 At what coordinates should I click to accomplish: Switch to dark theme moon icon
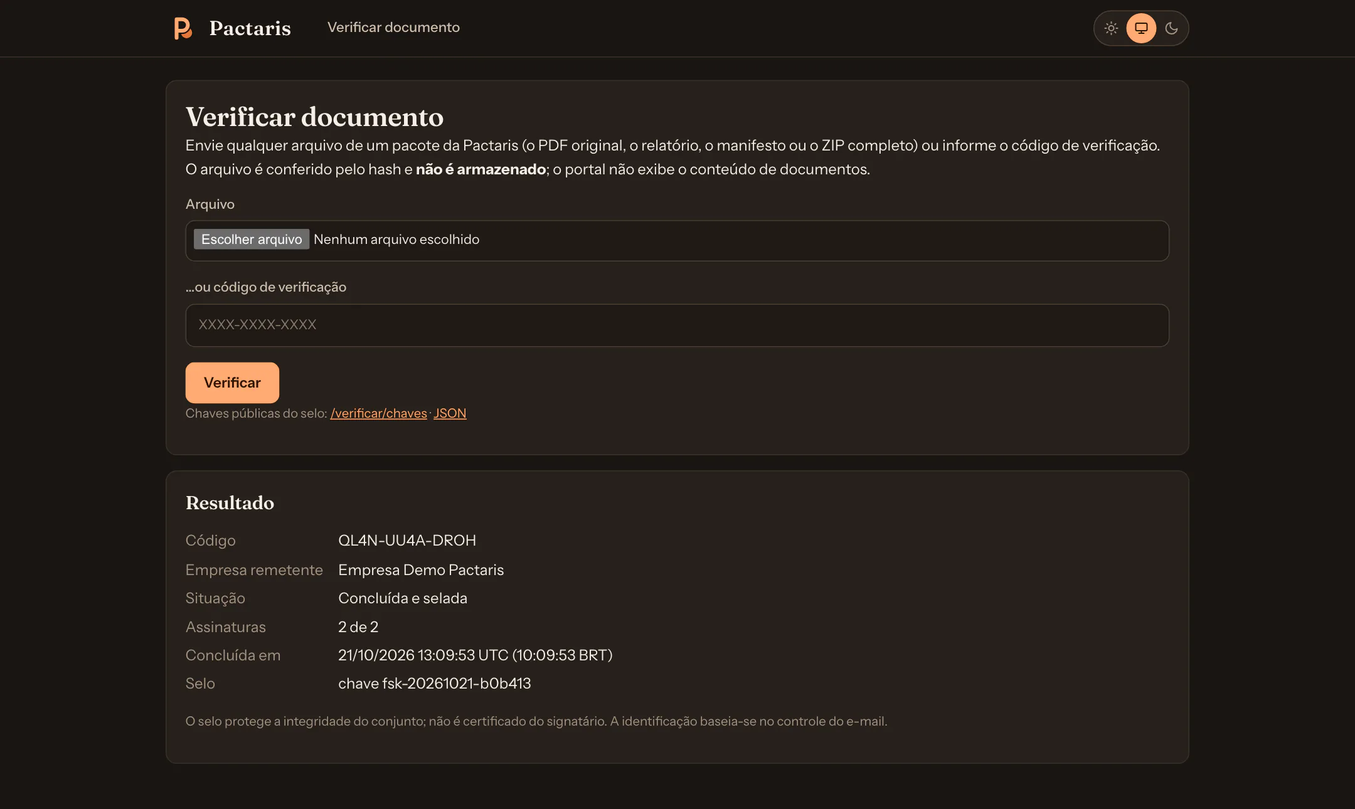pos(1171,28)
